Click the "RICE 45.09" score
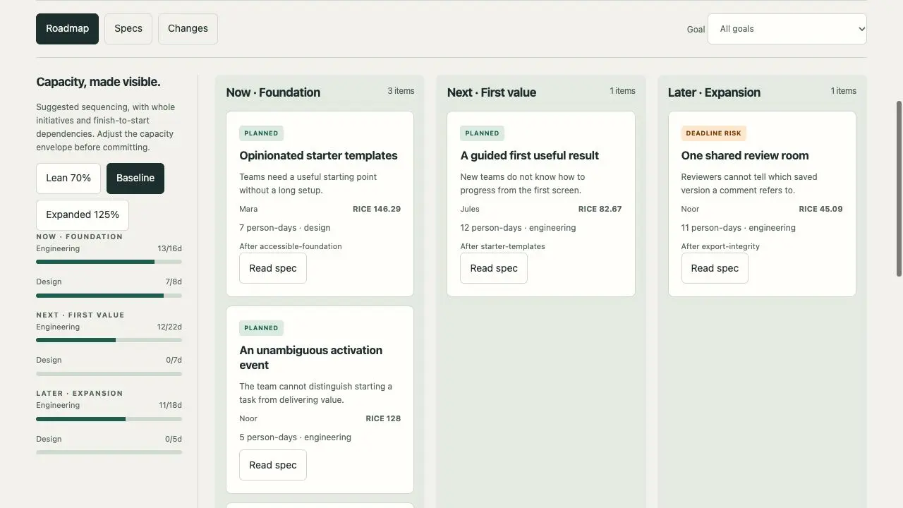This screenshot has height=508, width=903. tap(820, 209)
